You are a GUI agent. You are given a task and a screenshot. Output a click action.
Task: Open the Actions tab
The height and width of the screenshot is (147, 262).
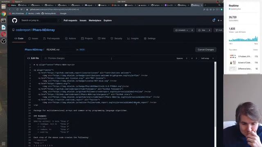(70, 38)
